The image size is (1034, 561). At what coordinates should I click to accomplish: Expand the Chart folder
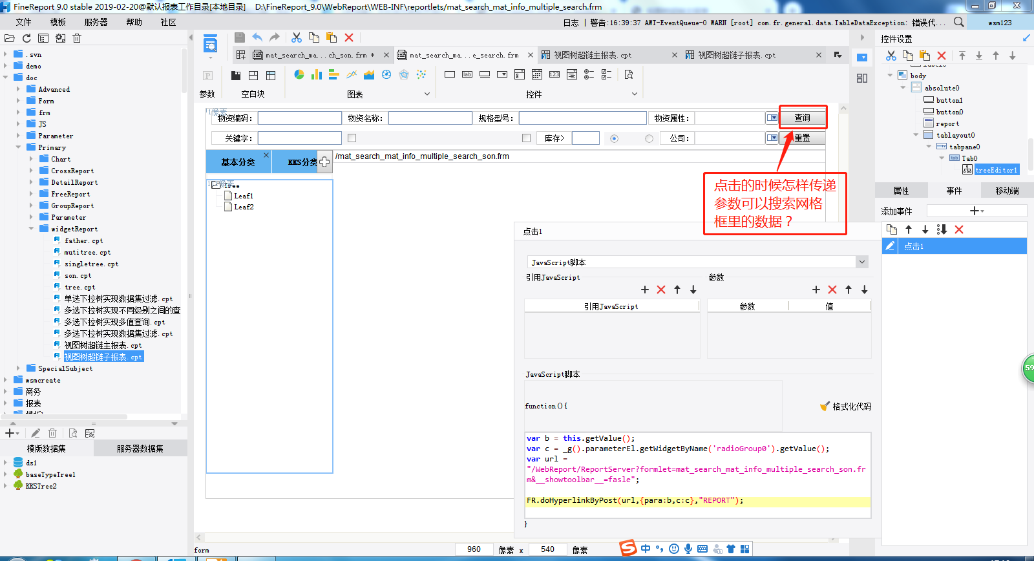pos(31,158)
